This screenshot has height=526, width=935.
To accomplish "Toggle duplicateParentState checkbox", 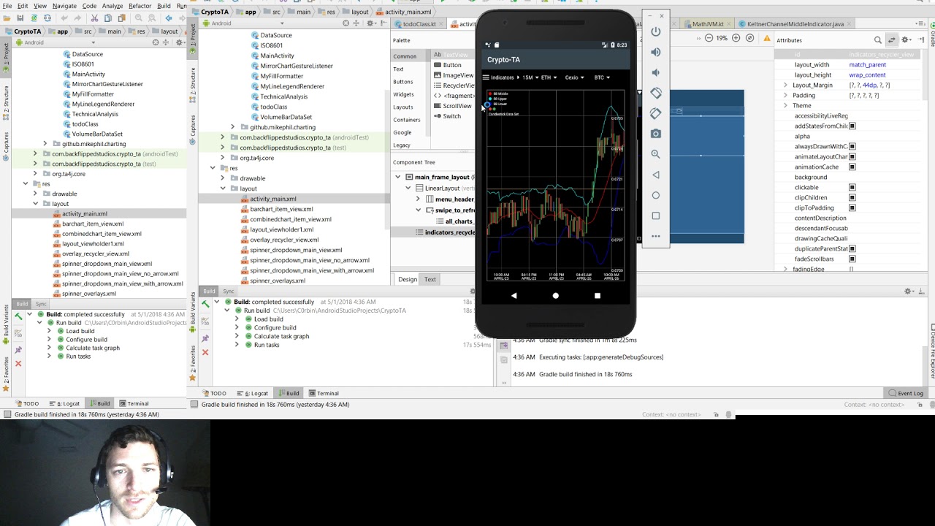I will coord(852,249).
